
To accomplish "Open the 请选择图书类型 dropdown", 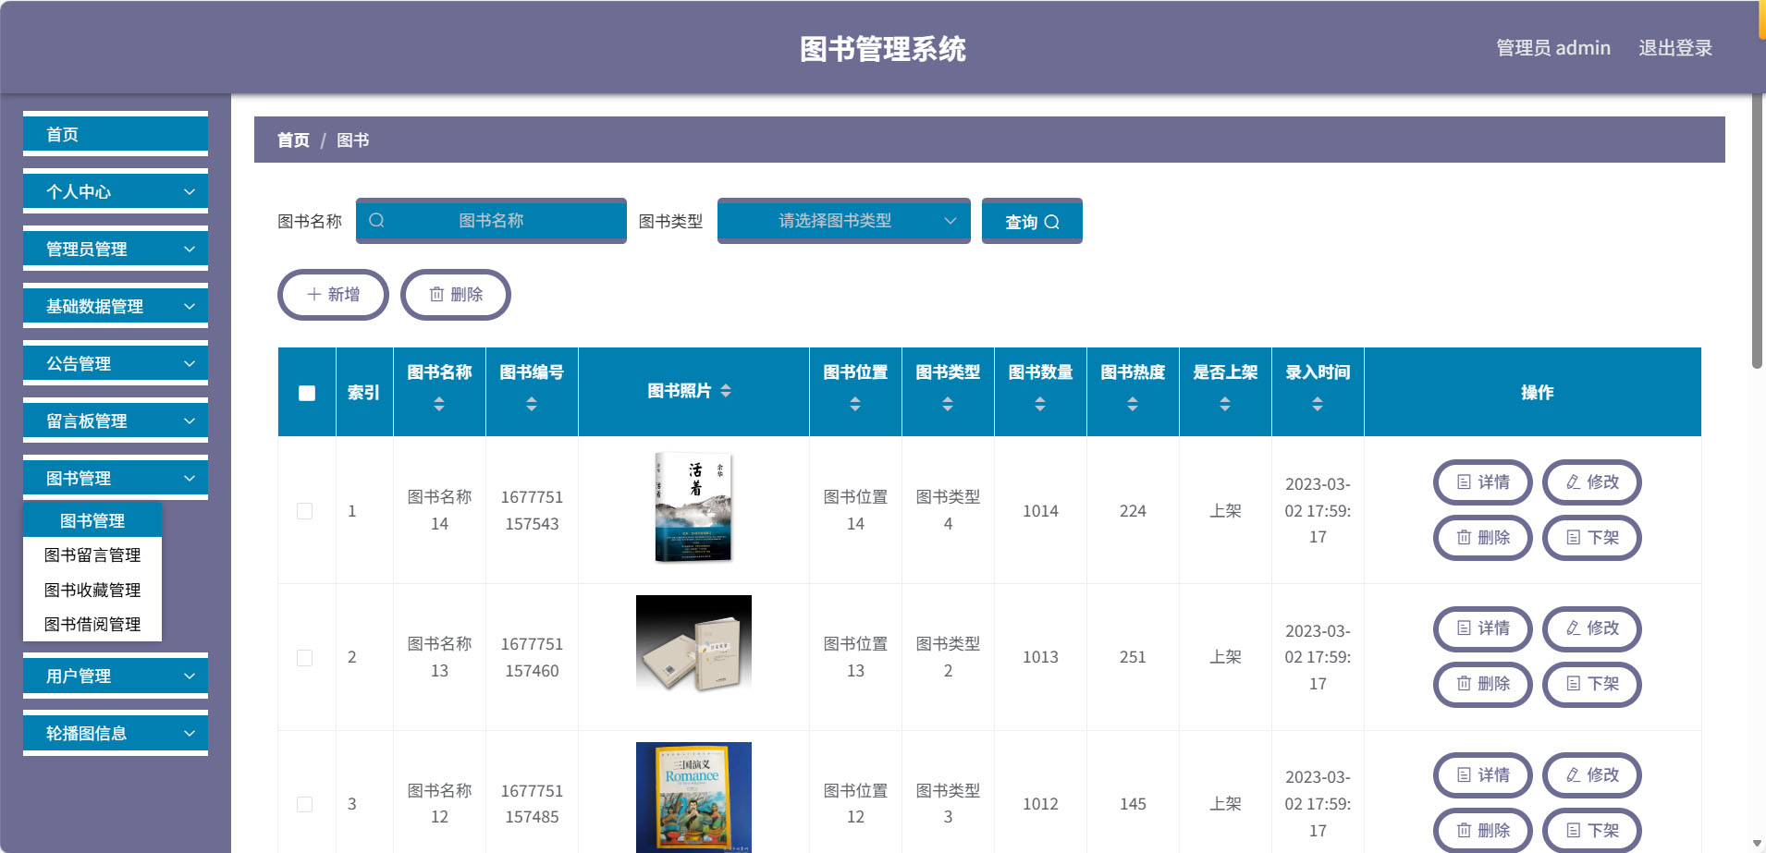I will pos(843,221).
